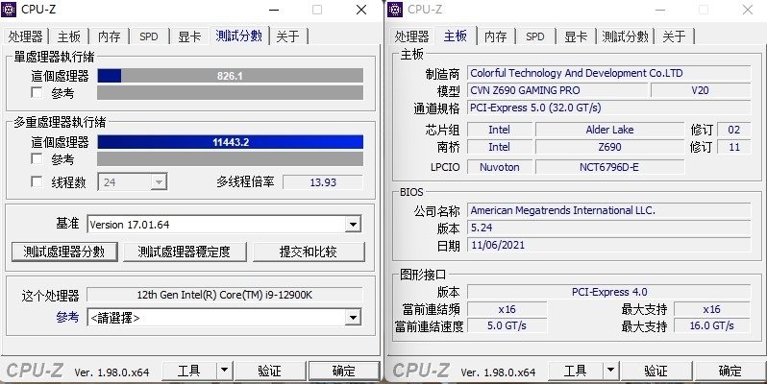767x384 pixels.
Task: Click the empty 參考 bar under multi thread
Action: (231, 158)
